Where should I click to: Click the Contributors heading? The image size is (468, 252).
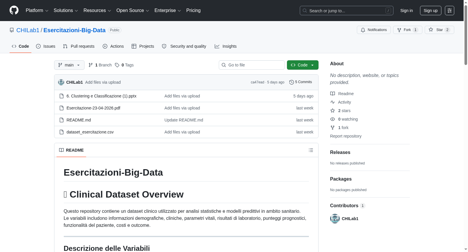coord(344,206)
